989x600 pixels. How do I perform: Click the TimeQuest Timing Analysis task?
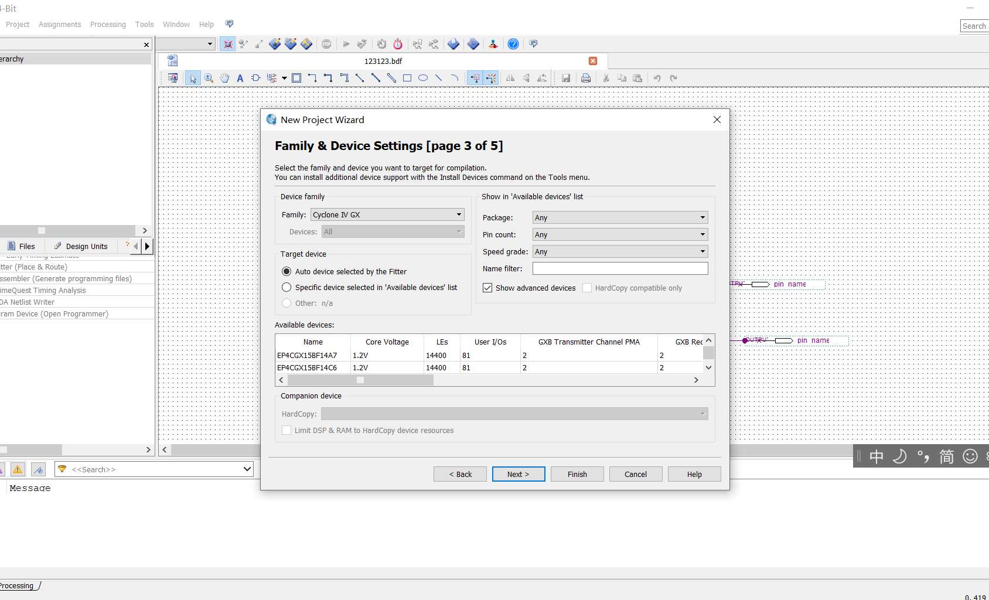point(43,290)
